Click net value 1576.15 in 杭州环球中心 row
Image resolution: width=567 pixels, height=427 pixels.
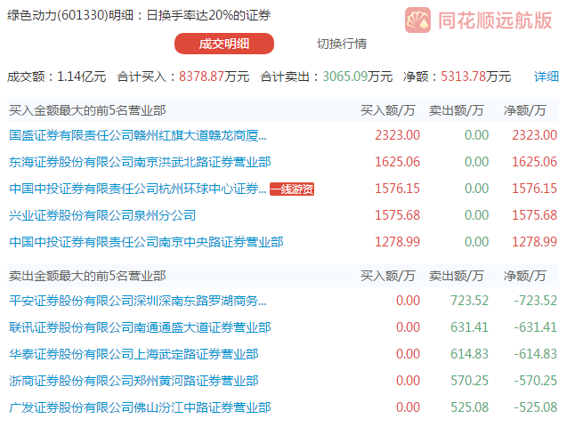[534, 189]
